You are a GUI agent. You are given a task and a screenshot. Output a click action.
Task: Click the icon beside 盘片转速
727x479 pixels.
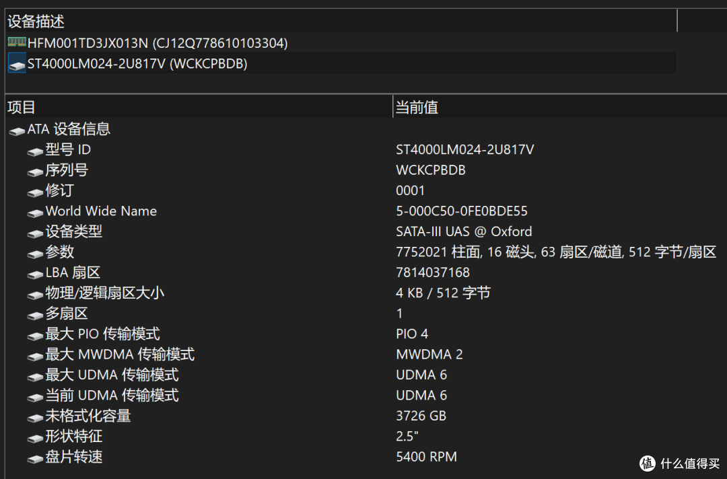pyautogui.click(x=35, y=459)
